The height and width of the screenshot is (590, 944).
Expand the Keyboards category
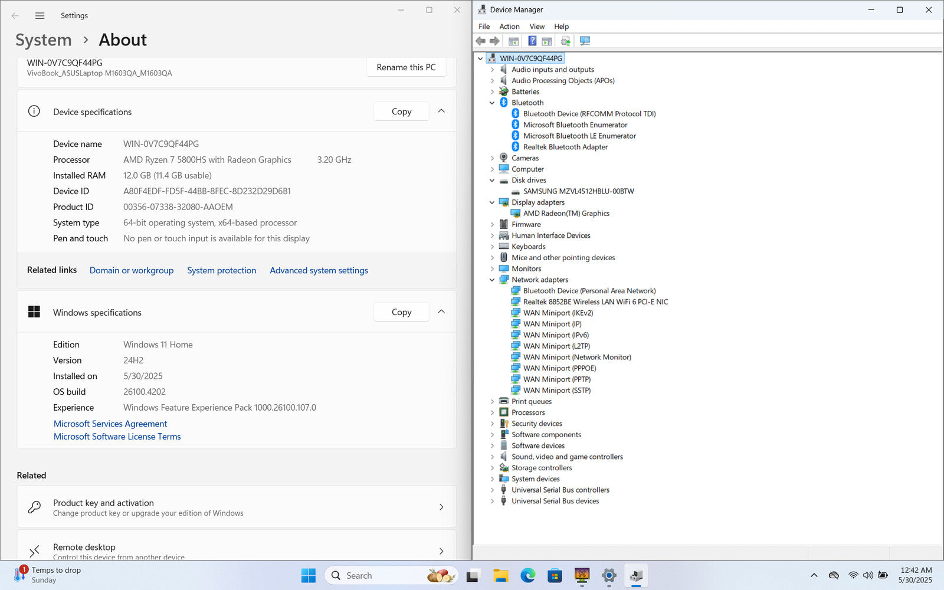click(492, 247)
